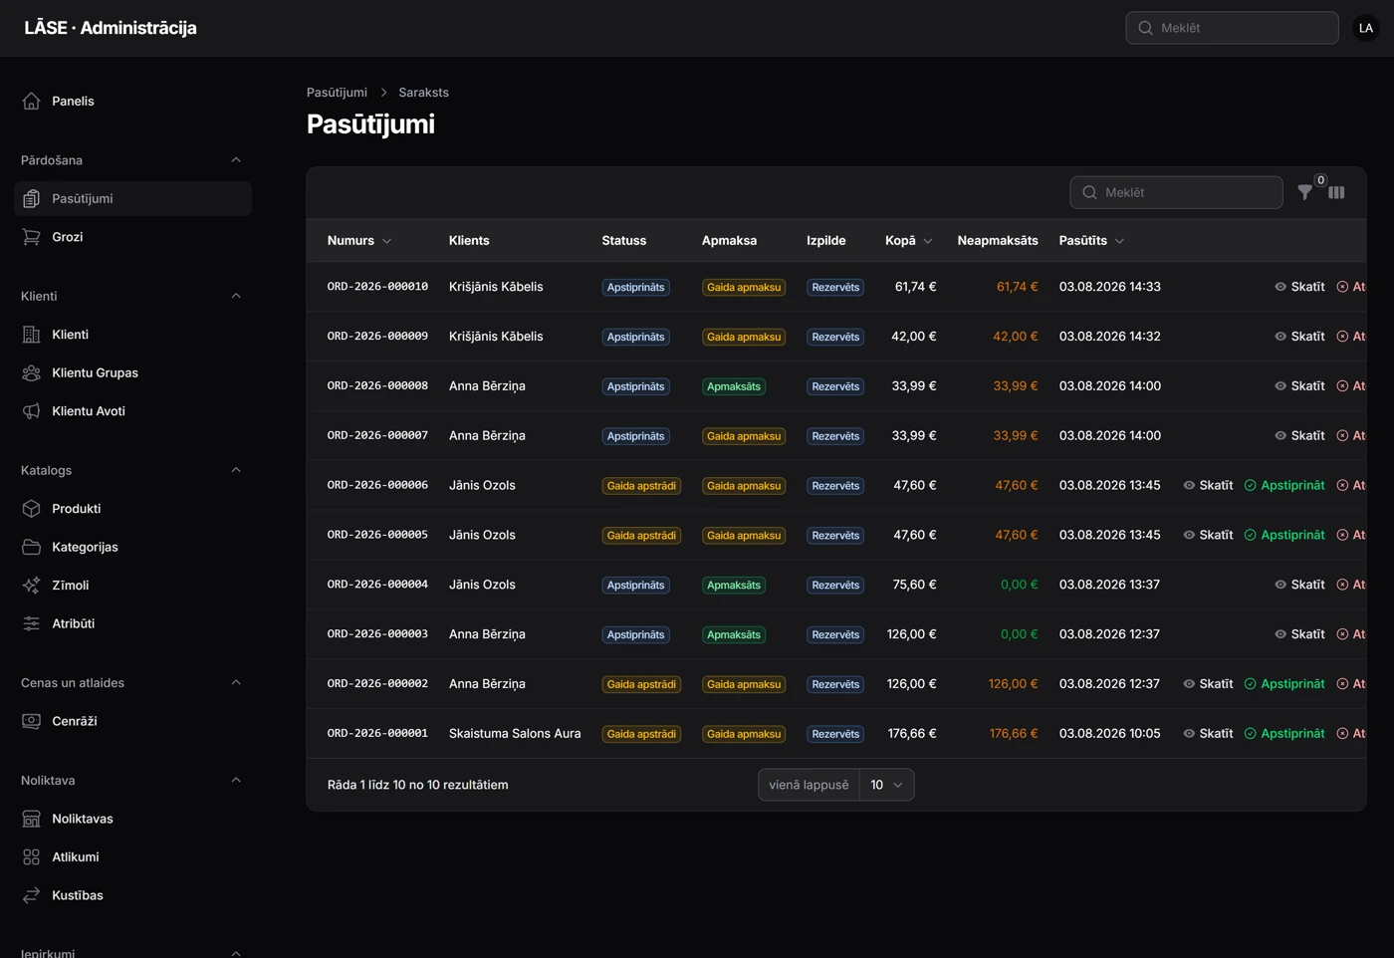Sort table by Numurs column
The image size is (1394, 958).
point(359,241)
